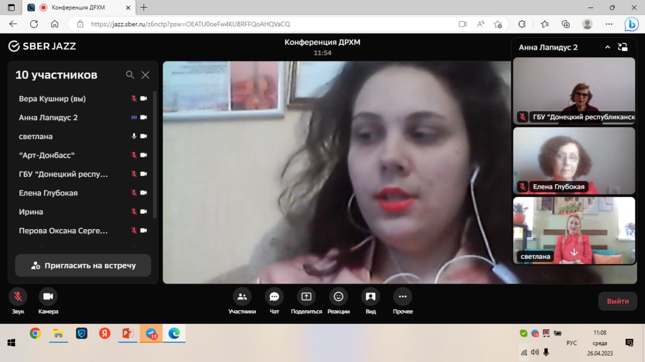This screenshot has width=645, height=362.
Task: Click the светлана video thumbnail
Action: point(574,230)
